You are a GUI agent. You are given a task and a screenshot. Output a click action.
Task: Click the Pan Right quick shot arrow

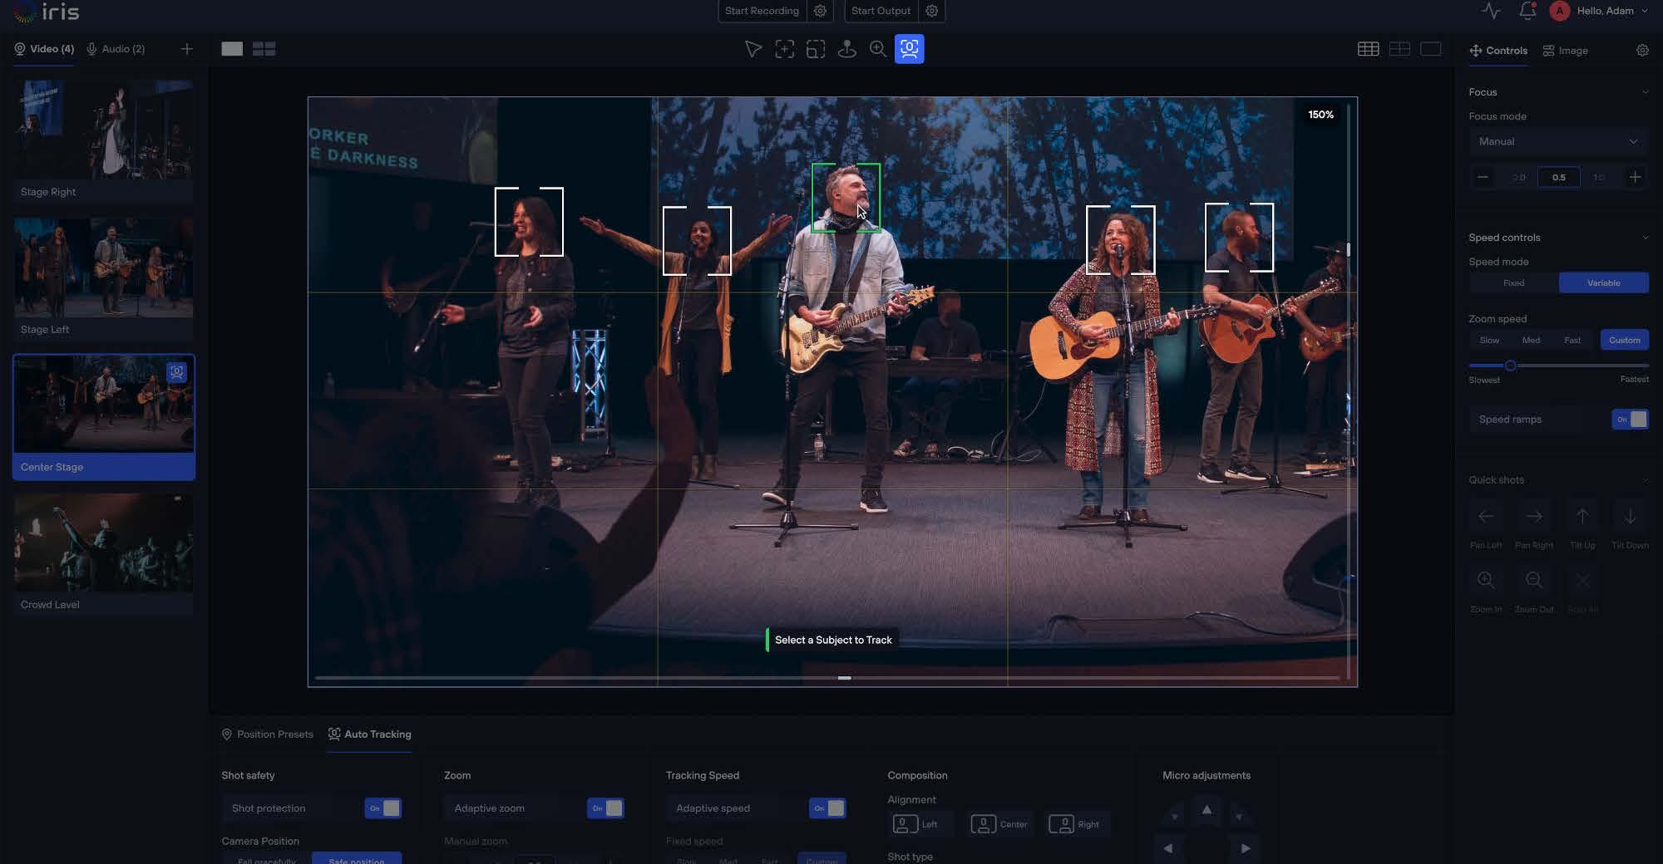[x=1534, y=517]
